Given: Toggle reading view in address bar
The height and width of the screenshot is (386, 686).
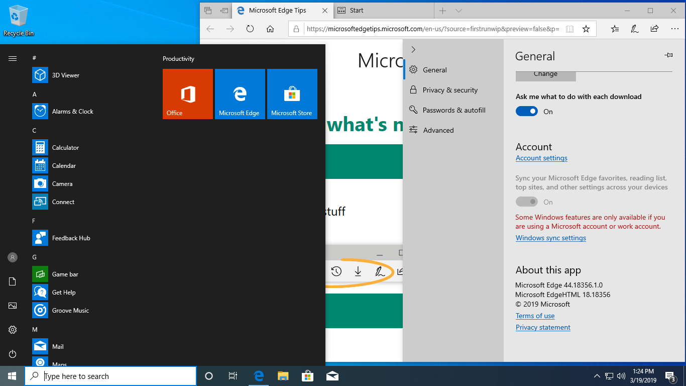Looking at the screenshot, I should (569, 29).
